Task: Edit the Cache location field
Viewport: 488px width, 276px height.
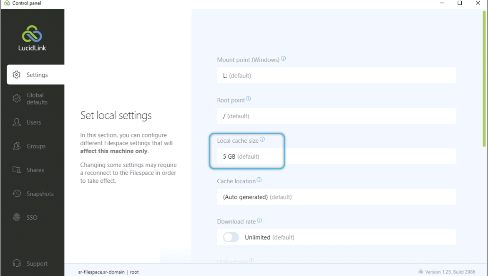Action: pos(336,197)
